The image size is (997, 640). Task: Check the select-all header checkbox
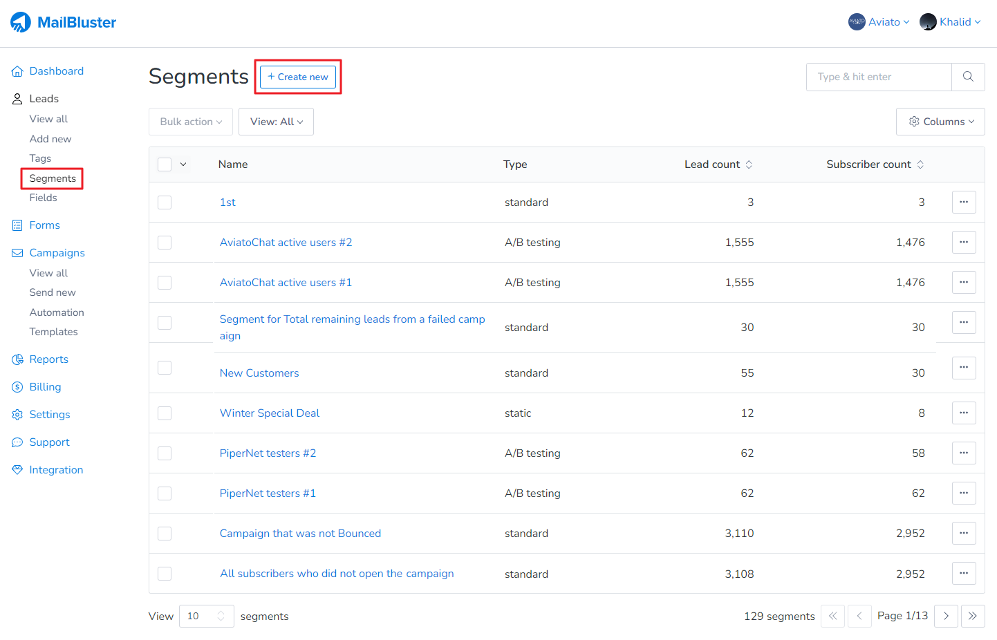165,164
